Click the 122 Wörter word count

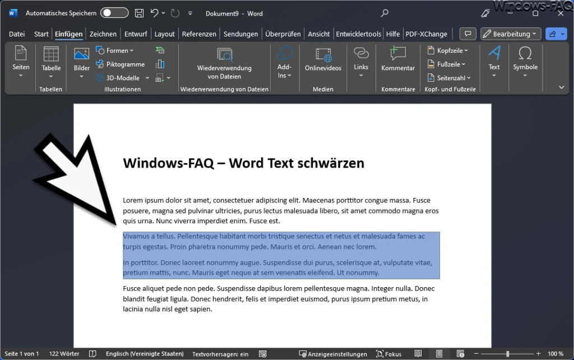coord(64,354)
